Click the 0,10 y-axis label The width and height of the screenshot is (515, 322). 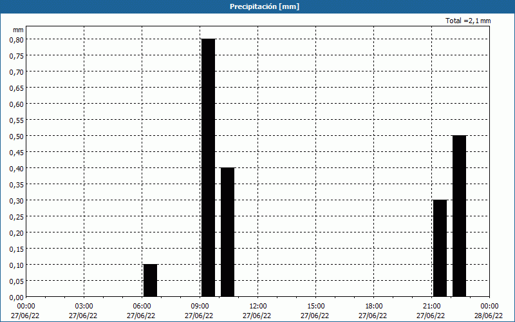click(17, 265)
